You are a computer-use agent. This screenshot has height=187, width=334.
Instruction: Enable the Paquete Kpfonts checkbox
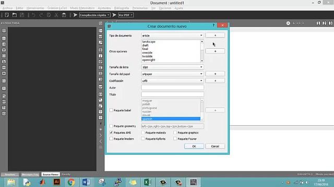(143, 139)
